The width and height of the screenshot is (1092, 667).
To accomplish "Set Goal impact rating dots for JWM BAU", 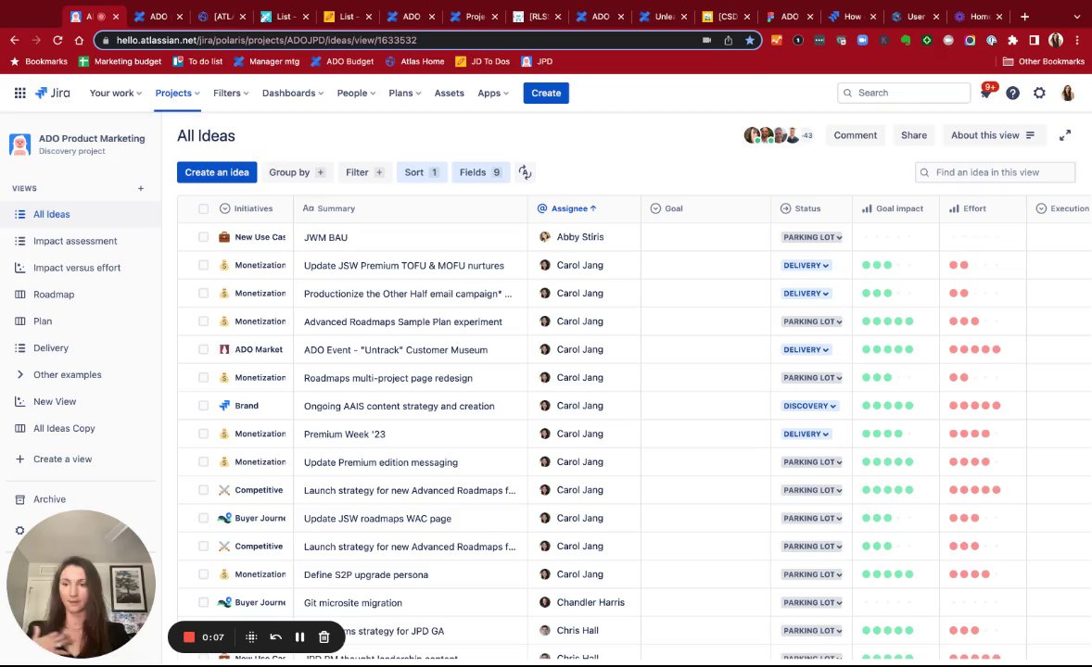I will pos(887,237).
